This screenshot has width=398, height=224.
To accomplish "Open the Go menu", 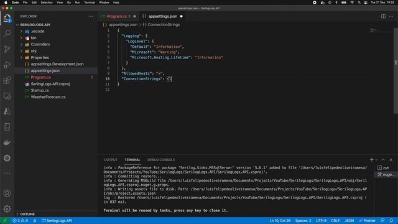I will (x=69, y=2).
